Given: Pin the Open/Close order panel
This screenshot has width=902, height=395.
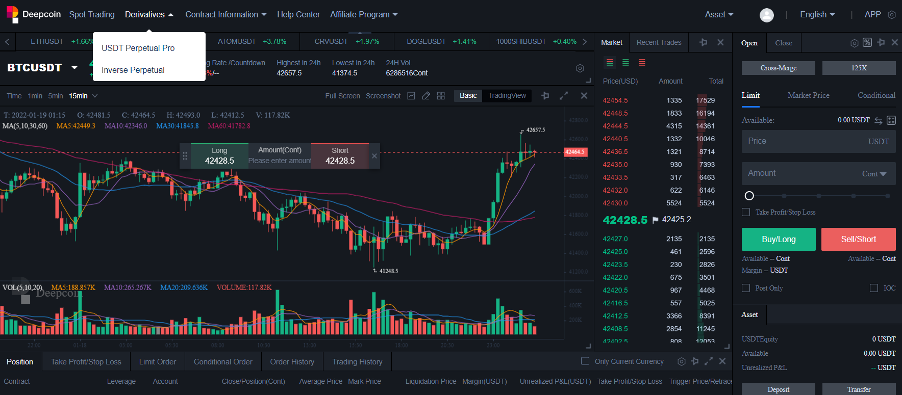Looking at the screenshot, I should 881,42.
